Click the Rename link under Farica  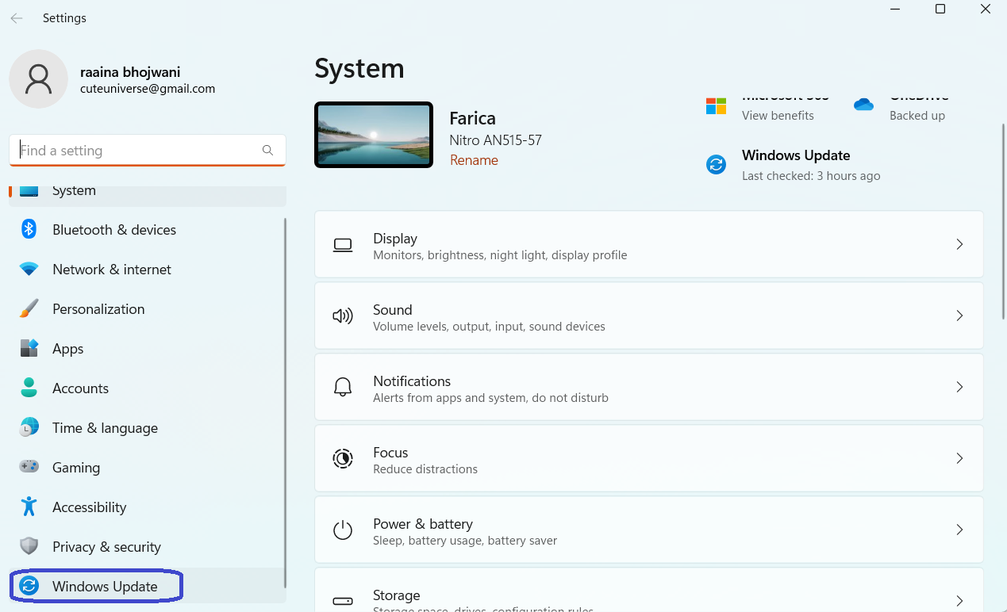point(474,160)
